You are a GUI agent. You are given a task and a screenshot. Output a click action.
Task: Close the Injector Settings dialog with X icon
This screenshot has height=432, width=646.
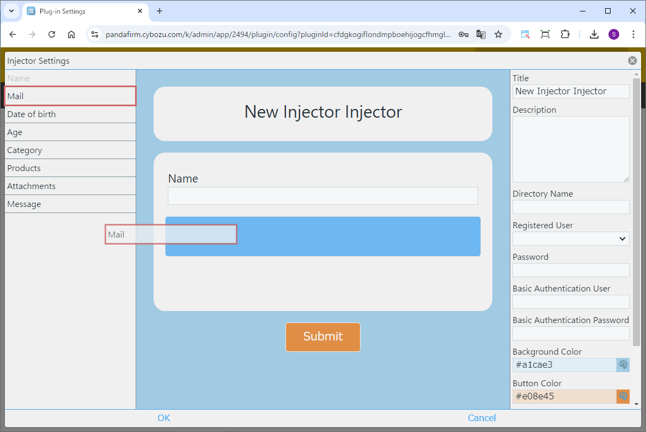click(632, 60)
